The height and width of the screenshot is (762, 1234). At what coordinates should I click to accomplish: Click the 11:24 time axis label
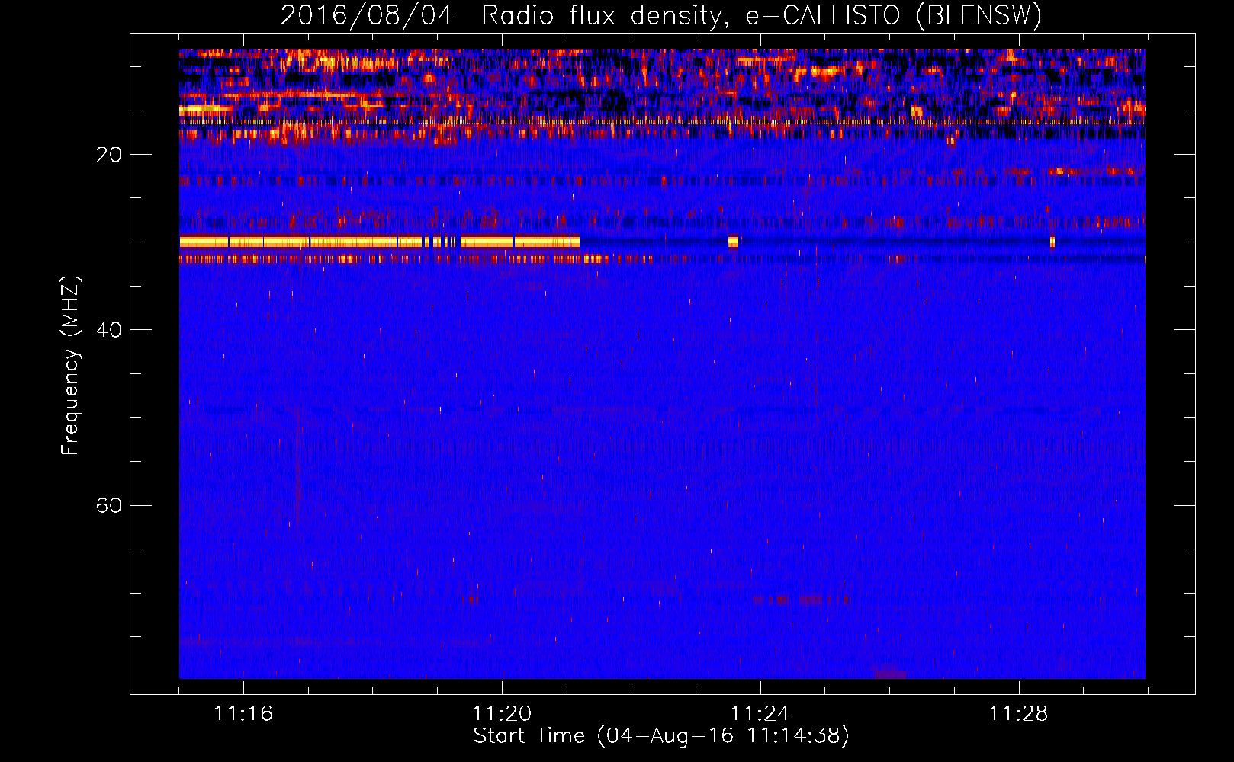(760, 713)
